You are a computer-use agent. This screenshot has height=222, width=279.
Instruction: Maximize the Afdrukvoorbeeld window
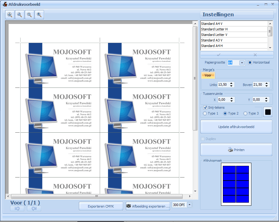point(266,4)
